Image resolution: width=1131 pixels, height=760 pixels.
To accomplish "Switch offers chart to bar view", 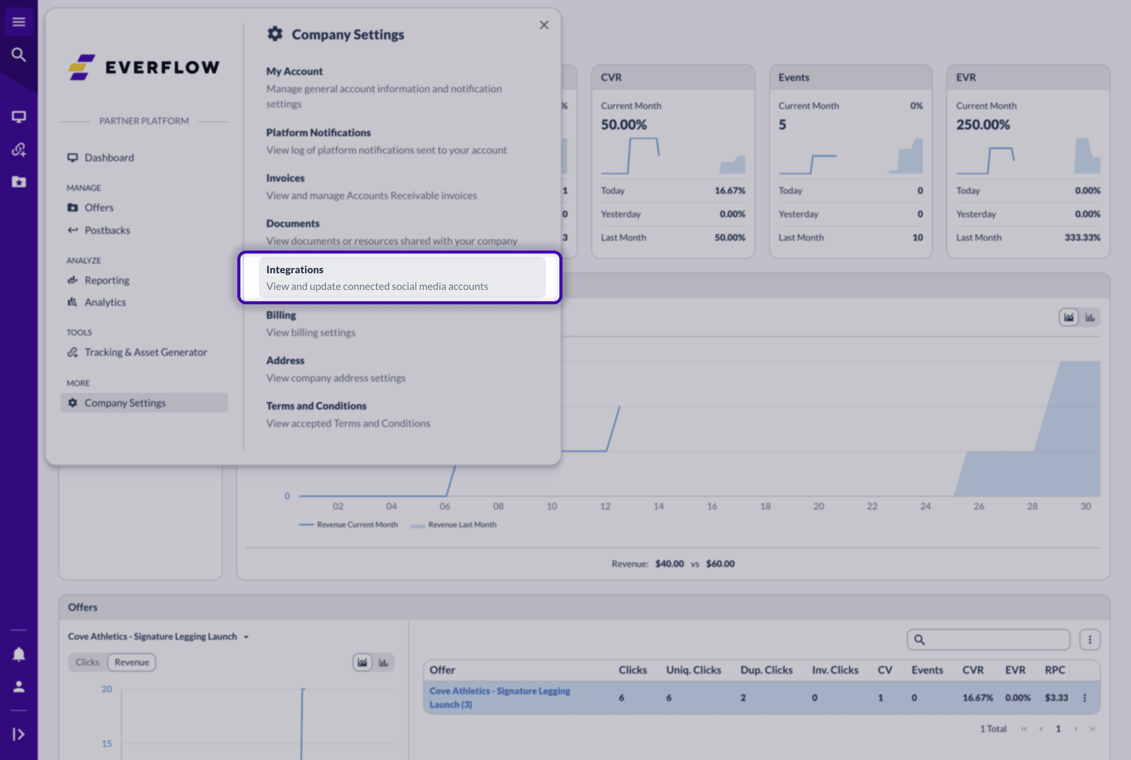I will [383, 662].
